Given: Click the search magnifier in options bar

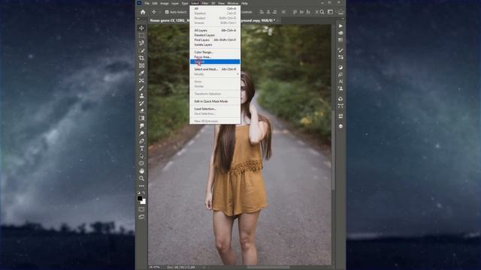Looking at the screenshot, I should (x=322, y=12).
